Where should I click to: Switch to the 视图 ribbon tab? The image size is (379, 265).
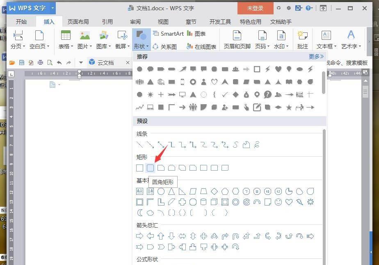point(163,22)
